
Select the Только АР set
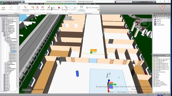pos(158,21)
